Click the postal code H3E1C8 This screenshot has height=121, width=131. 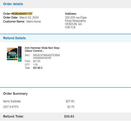tap(70, 27)
